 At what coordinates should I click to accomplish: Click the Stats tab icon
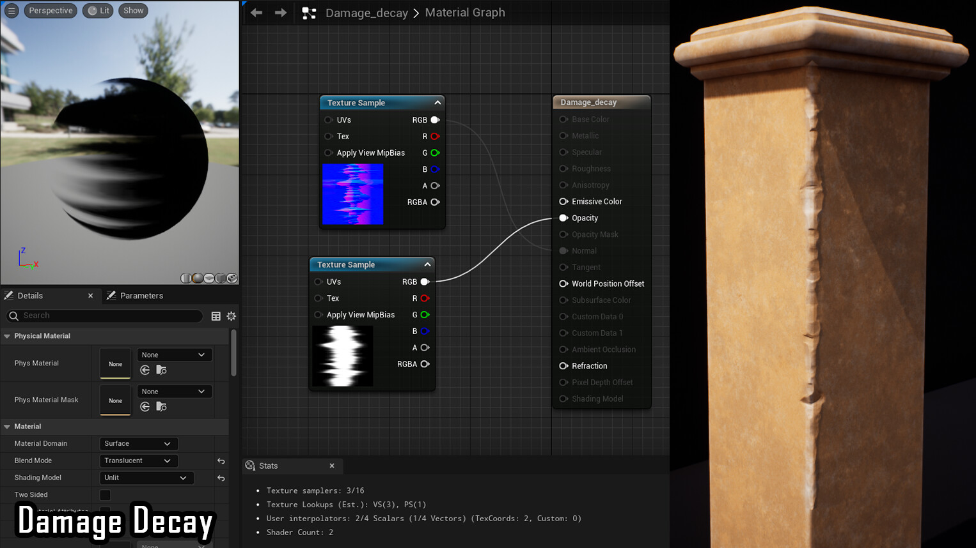click(250, 466)
